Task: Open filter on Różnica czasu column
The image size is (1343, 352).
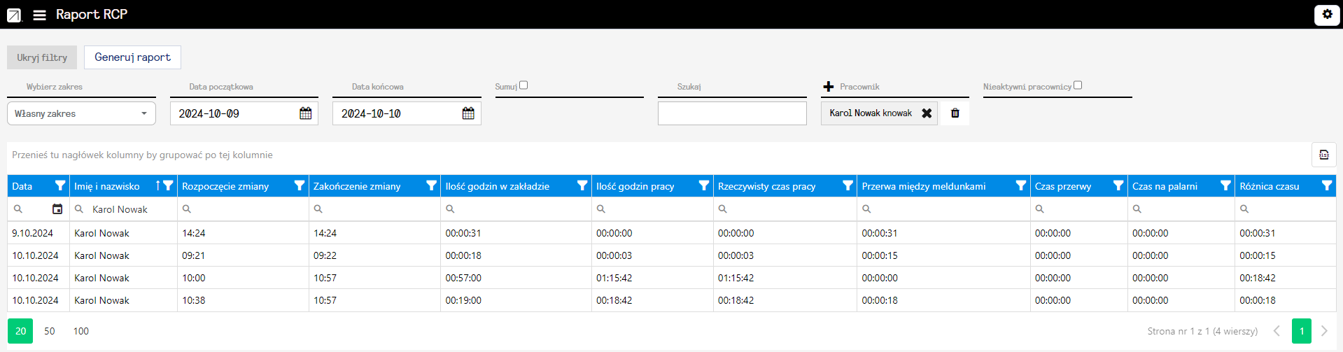Action: click(1326, 186)
